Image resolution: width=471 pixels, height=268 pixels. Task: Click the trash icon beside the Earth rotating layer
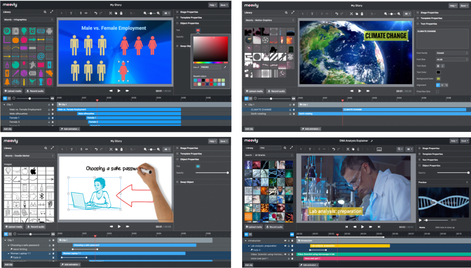(x=293, y=114)
